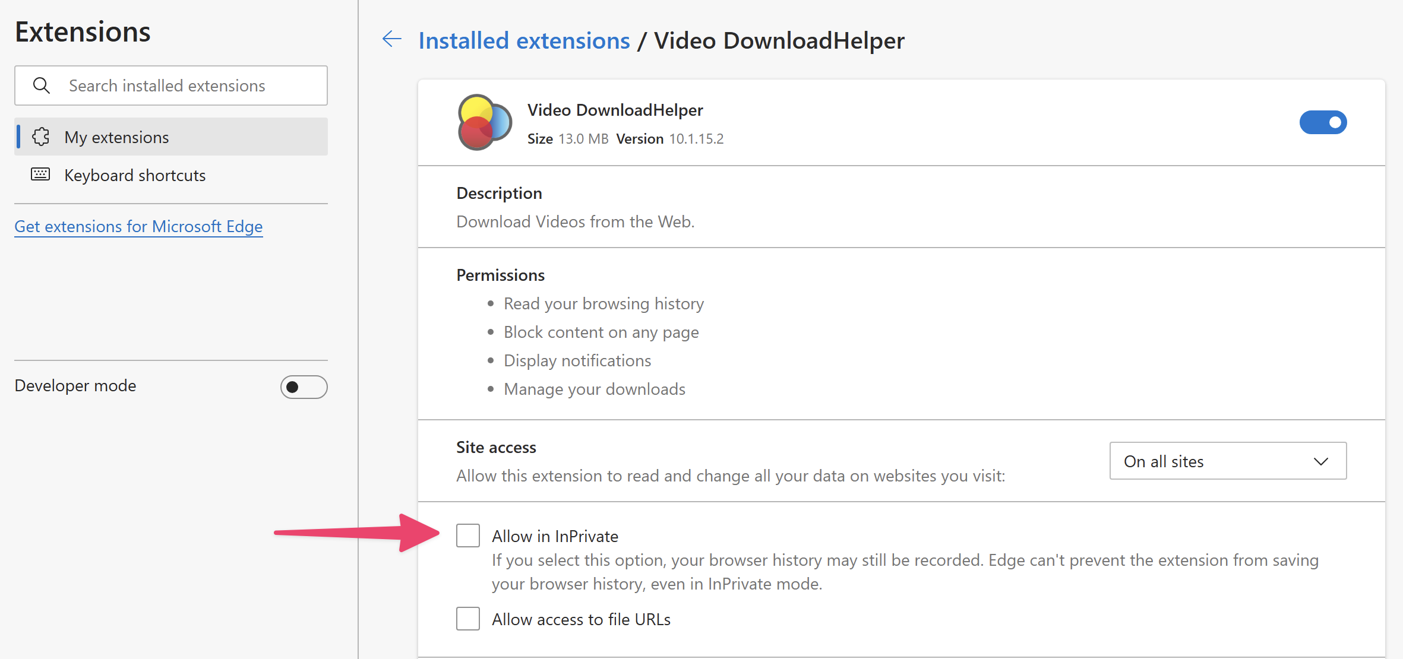
Task: Go to Installed extensions breadcrumb link
Action: (524, 40)
